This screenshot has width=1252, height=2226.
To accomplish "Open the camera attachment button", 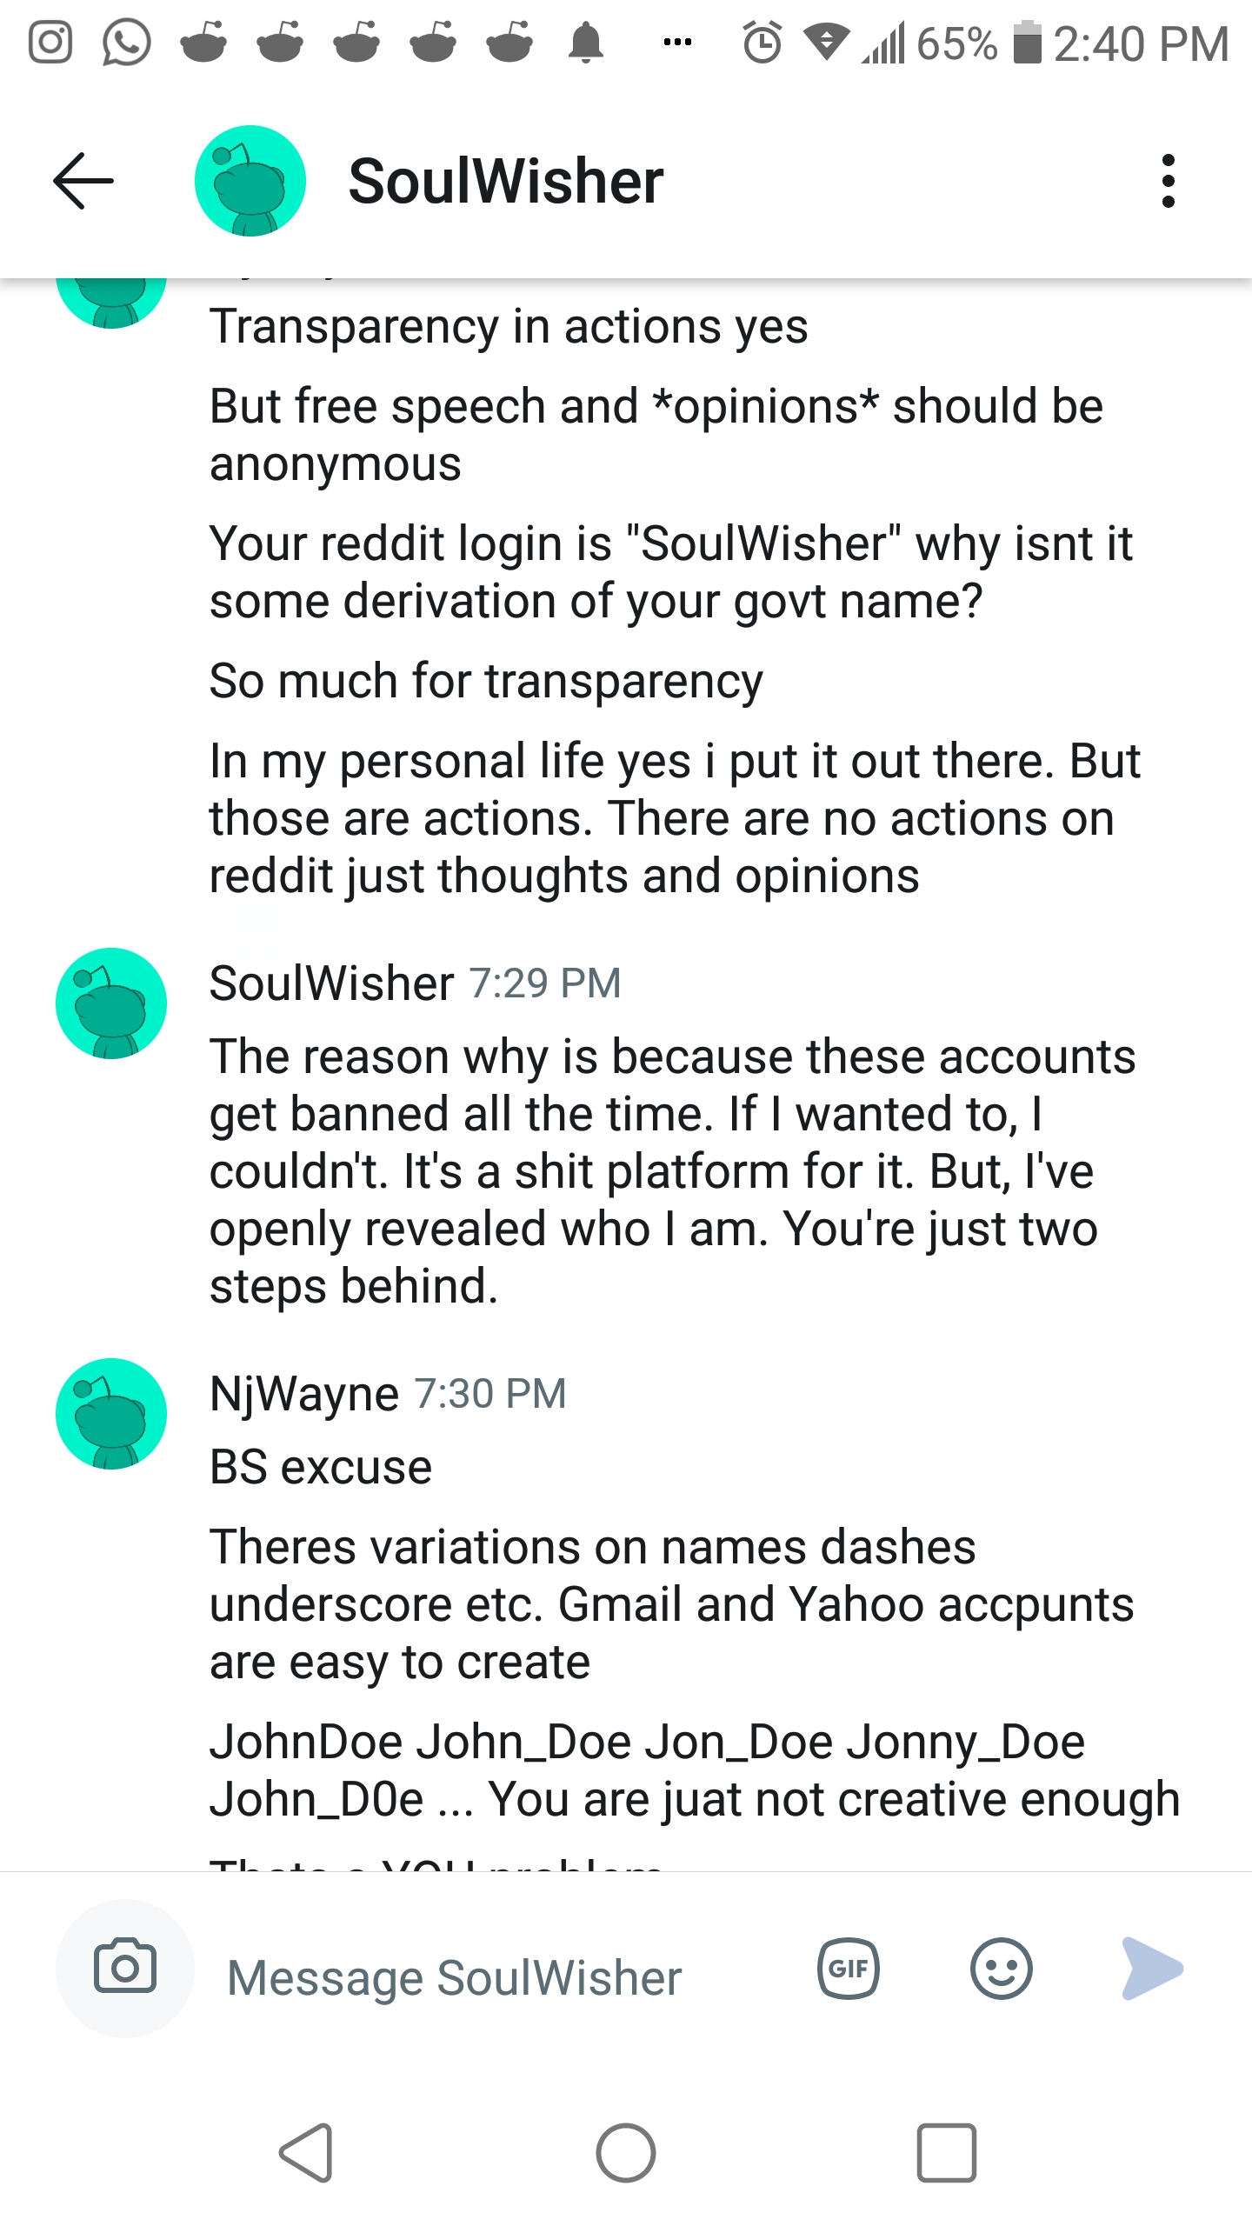I will (125, 1968).
